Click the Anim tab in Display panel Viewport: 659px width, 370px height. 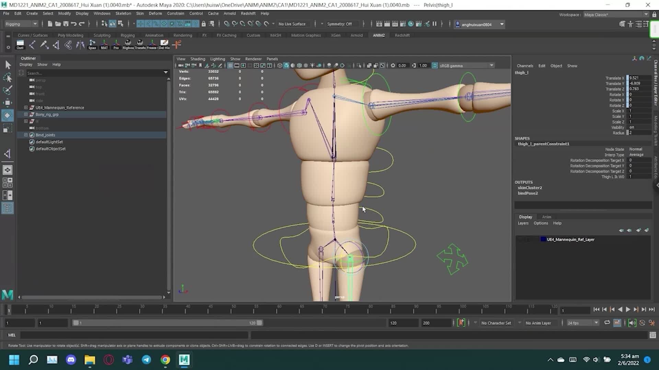point(546,217)
